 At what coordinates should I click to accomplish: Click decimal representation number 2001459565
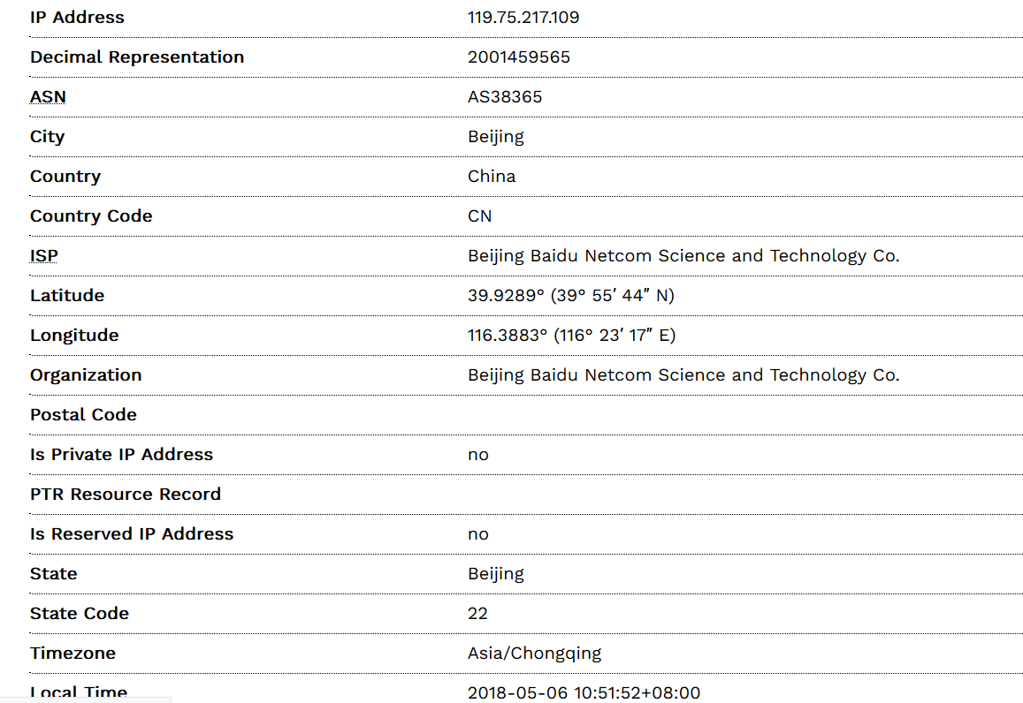[519, 57]
